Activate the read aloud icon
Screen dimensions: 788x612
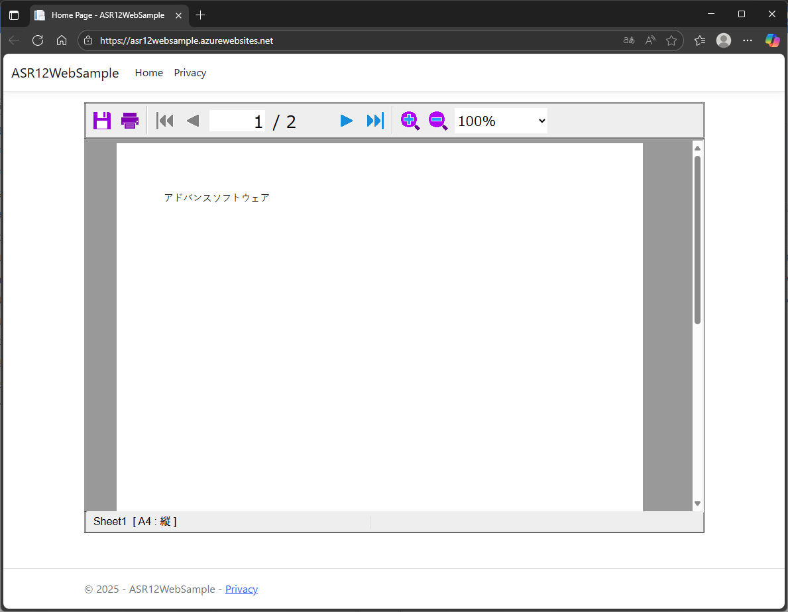(x=650, y=40)
